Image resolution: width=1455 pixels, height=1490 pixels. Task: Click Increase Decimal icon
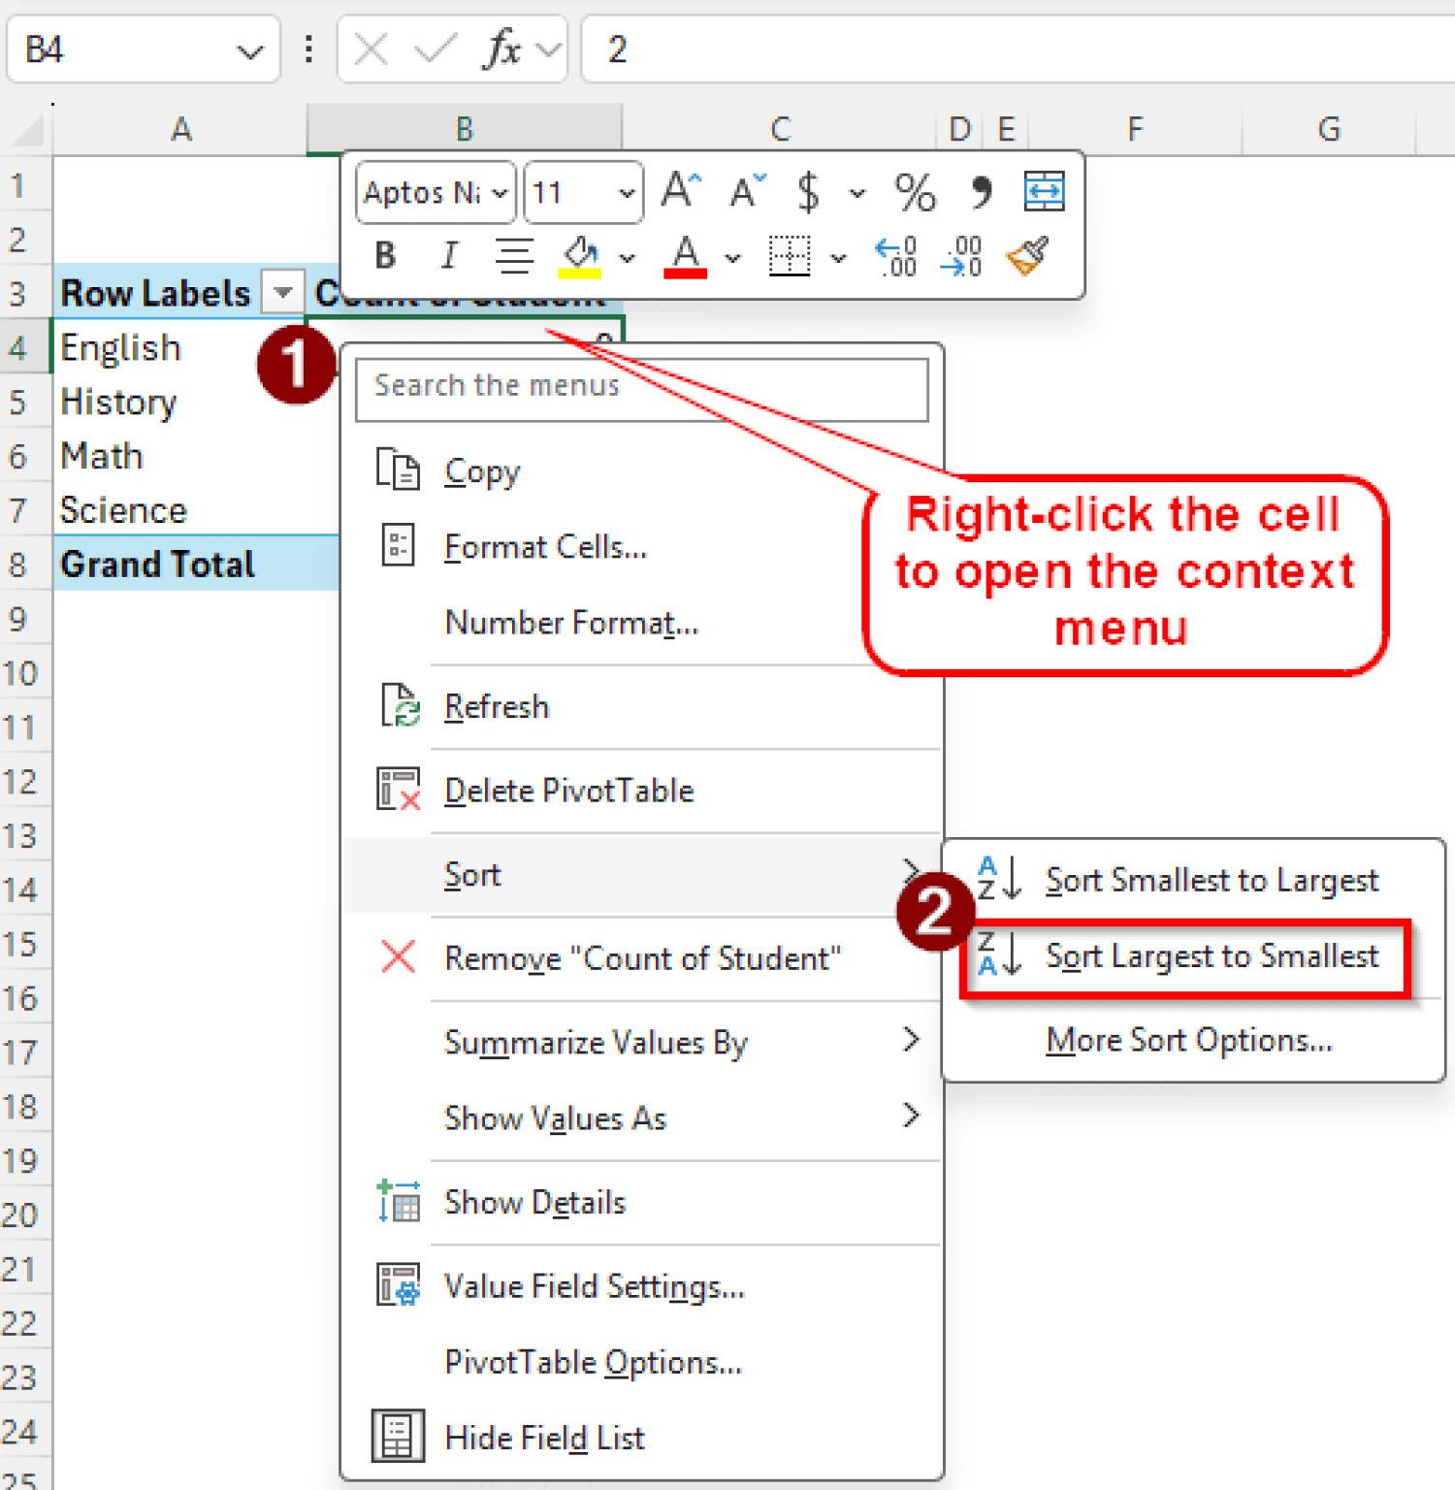pos(896,257)
